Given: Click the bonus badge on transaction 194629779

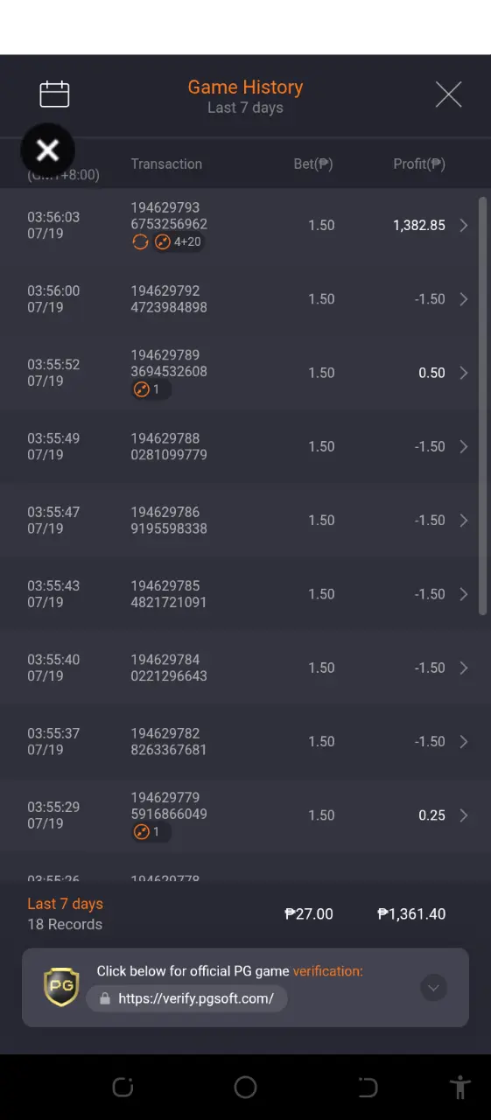Looking at the screenshot, I should tap(151, 832).
